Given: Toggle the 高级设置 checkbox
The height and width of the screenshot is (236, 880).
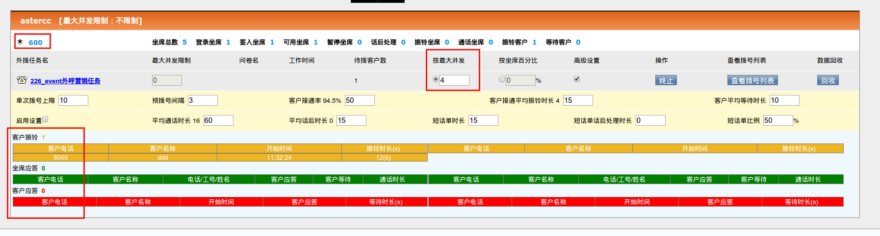Looking at the screenshot, I should tap(577, 79).
